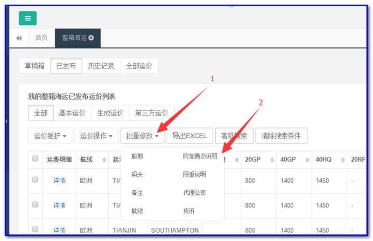Click the 高级搜索 button

234,136
